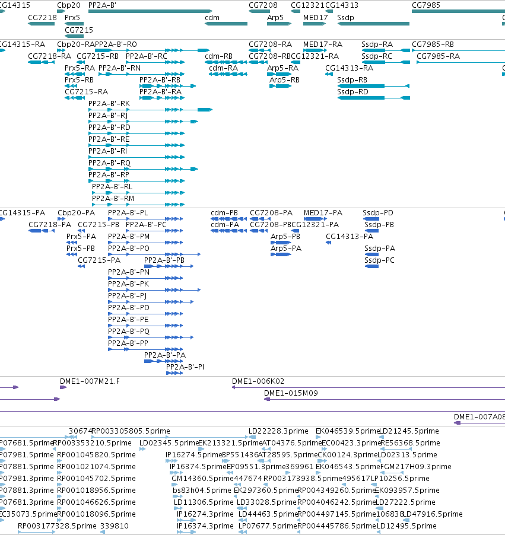This screenshot has width=505, height=535.
Task: Select the Arp5 gene label
Action: coord(275,17)
